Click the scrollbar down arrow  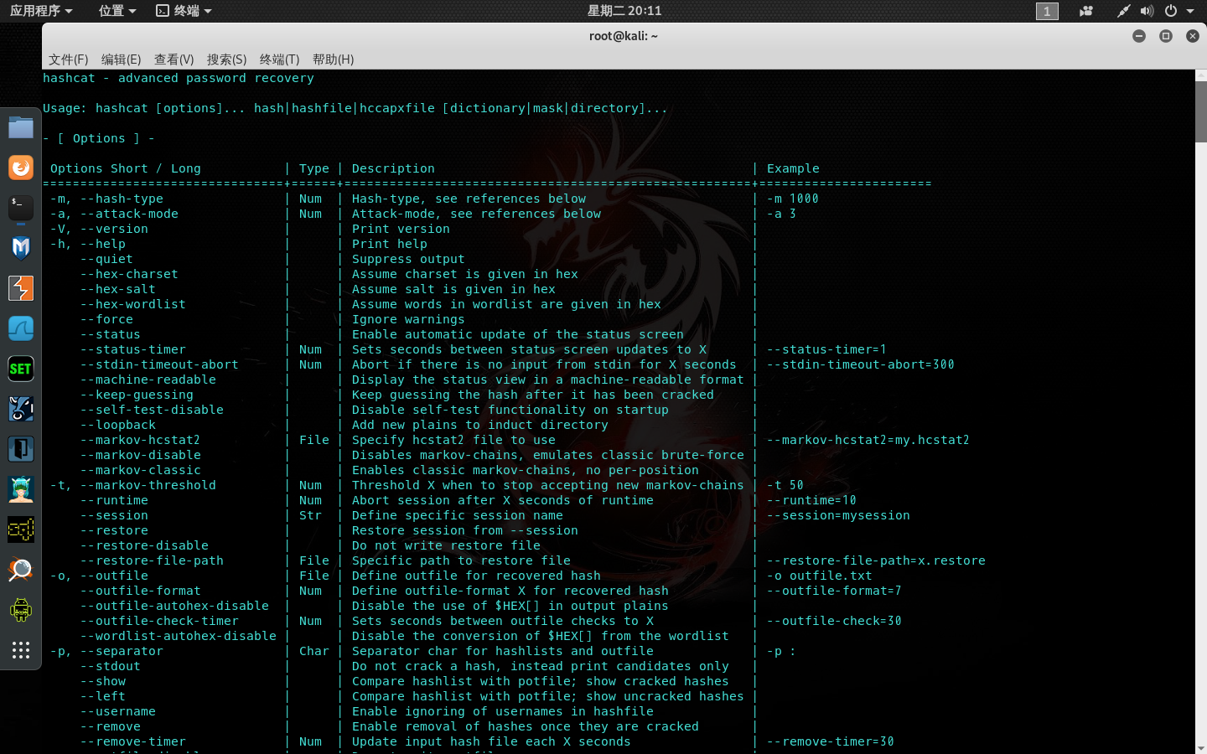pyautogui.click(x=1200, y=748)
